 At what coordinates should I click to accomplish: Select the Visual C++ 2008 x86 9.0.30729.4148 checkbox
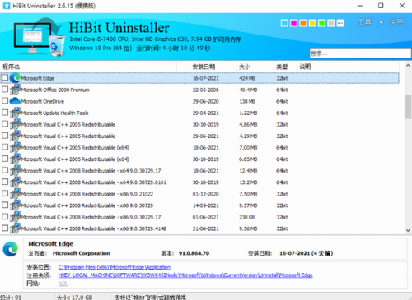(5, 228)
